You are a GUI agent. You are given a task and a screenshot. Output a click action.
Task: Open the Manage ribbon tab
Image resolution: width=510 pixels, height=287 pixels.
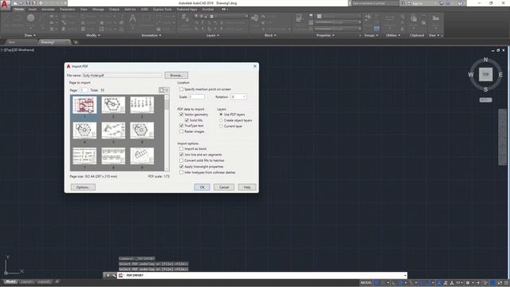click(98, 10)
